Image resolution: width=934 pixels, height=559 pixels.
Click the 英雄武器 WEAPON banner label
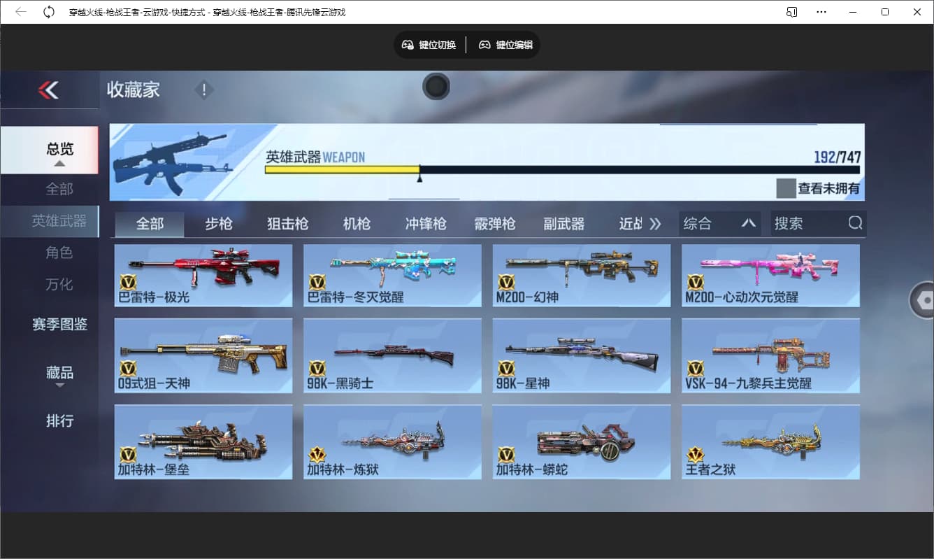[x=315, y=157]
